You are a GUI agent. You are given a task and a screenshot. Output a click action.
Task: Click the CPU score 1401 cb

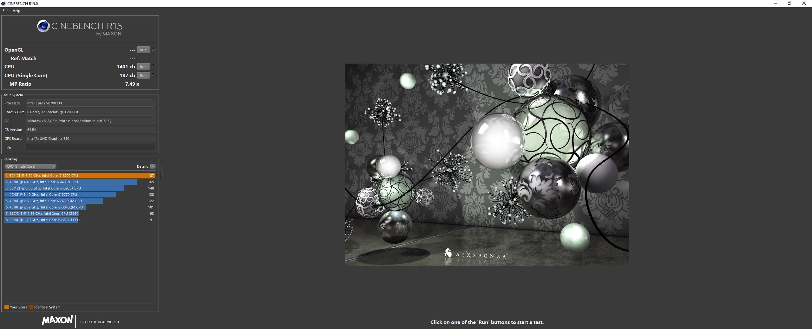[126, 67]
